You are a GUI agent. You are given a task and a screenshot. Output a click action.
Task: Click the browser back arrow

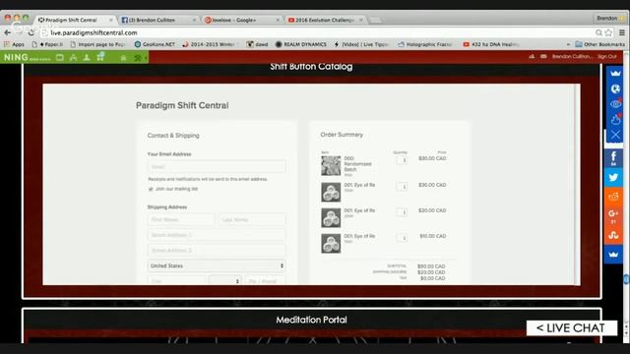pyautogui.click(x=7, y=32)
